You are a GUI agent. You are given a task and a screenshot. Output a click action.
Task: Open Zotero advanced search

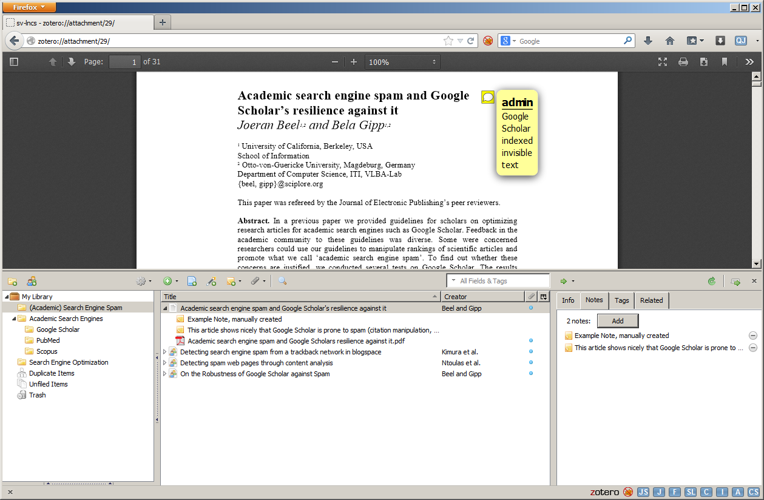pos(282,281)
